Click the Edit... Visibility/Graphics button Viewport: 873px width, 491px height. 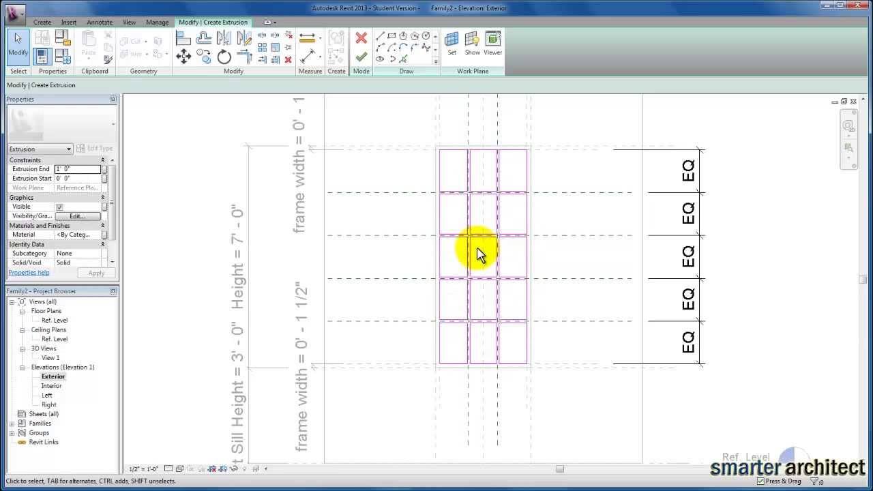pyautogui.click(x=77, y=216)
